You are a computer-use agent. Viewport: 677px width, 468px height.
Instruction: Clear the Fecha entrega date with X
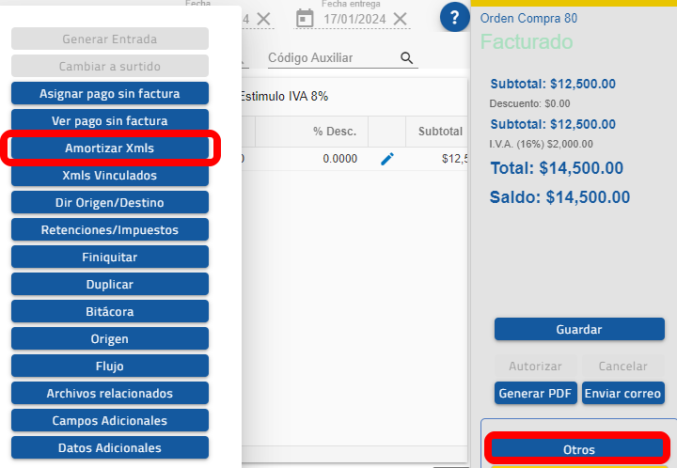tap(401, 19)
